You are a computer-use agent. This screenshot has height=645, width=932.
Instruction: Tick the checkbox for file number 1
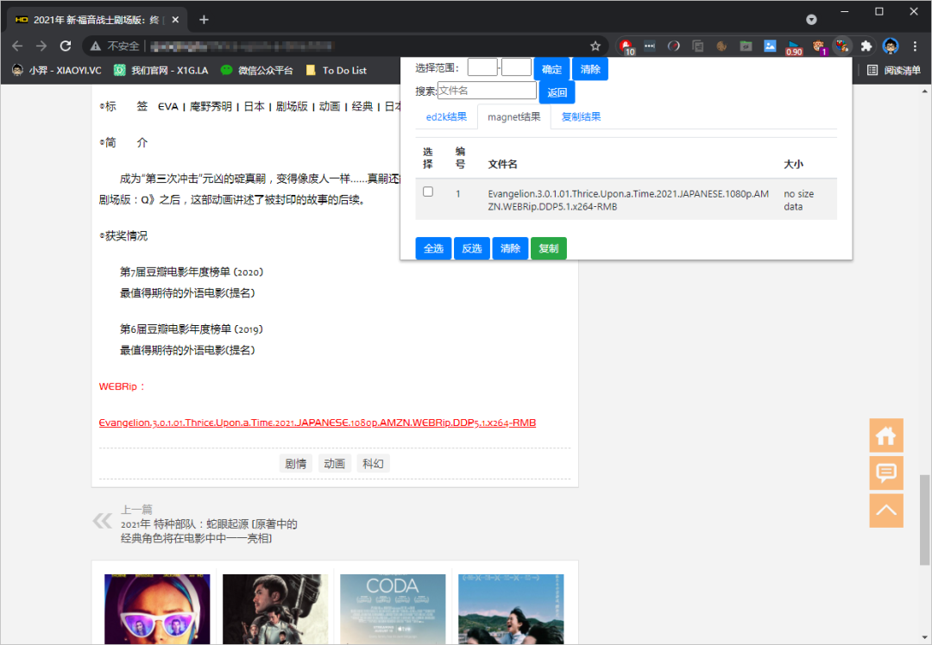pos(428,191)
